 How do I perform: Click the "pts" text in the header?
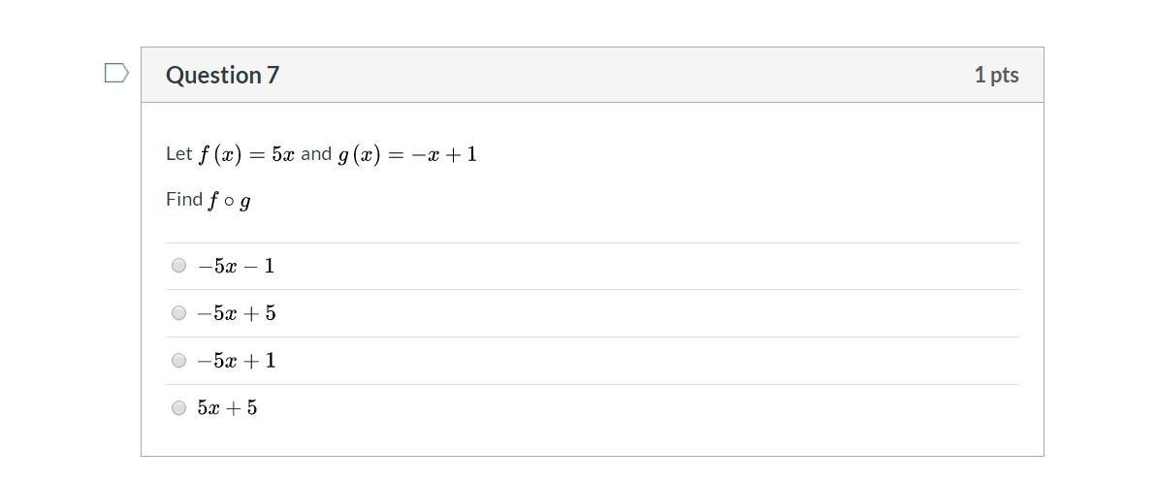pyautogui.click(x=1005, y=75)
